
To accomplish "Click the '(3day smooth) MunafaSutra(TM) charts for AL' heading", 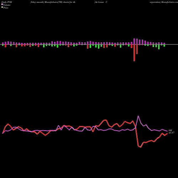I will (53, 2).
